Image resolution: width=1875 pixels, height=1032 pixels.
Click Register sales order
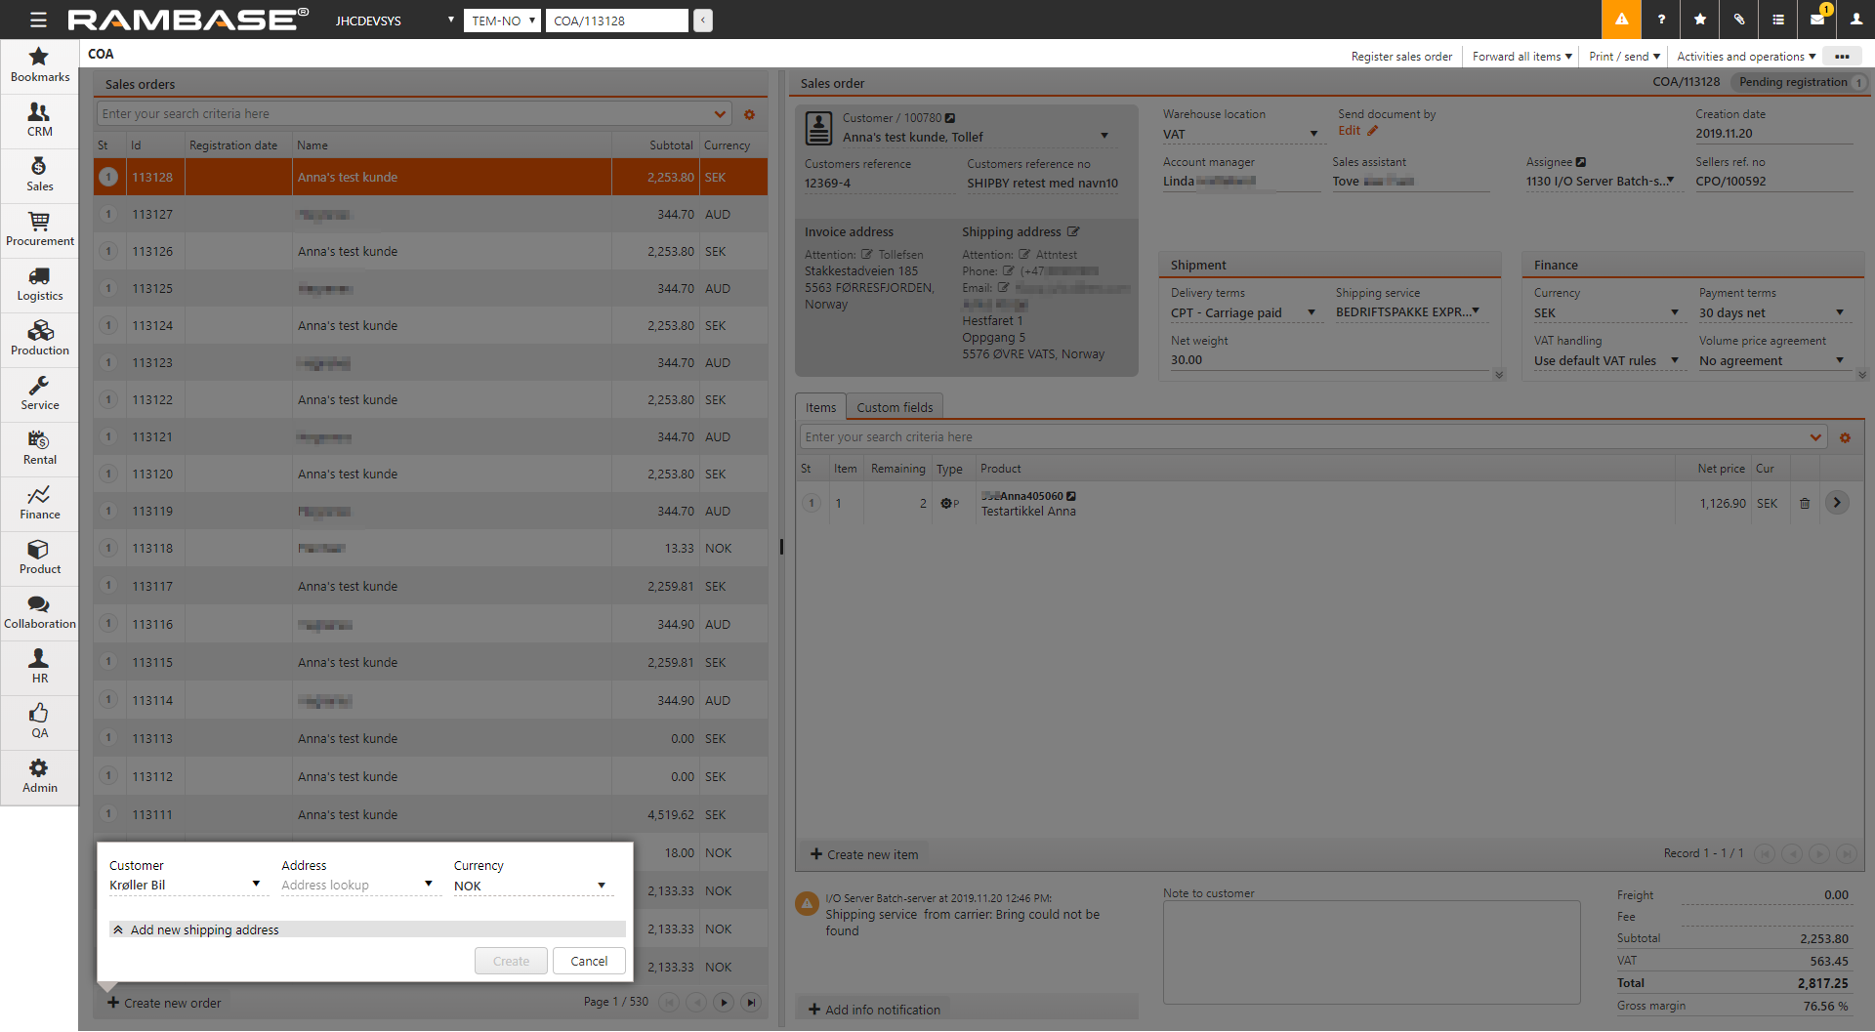[1401, 57]
